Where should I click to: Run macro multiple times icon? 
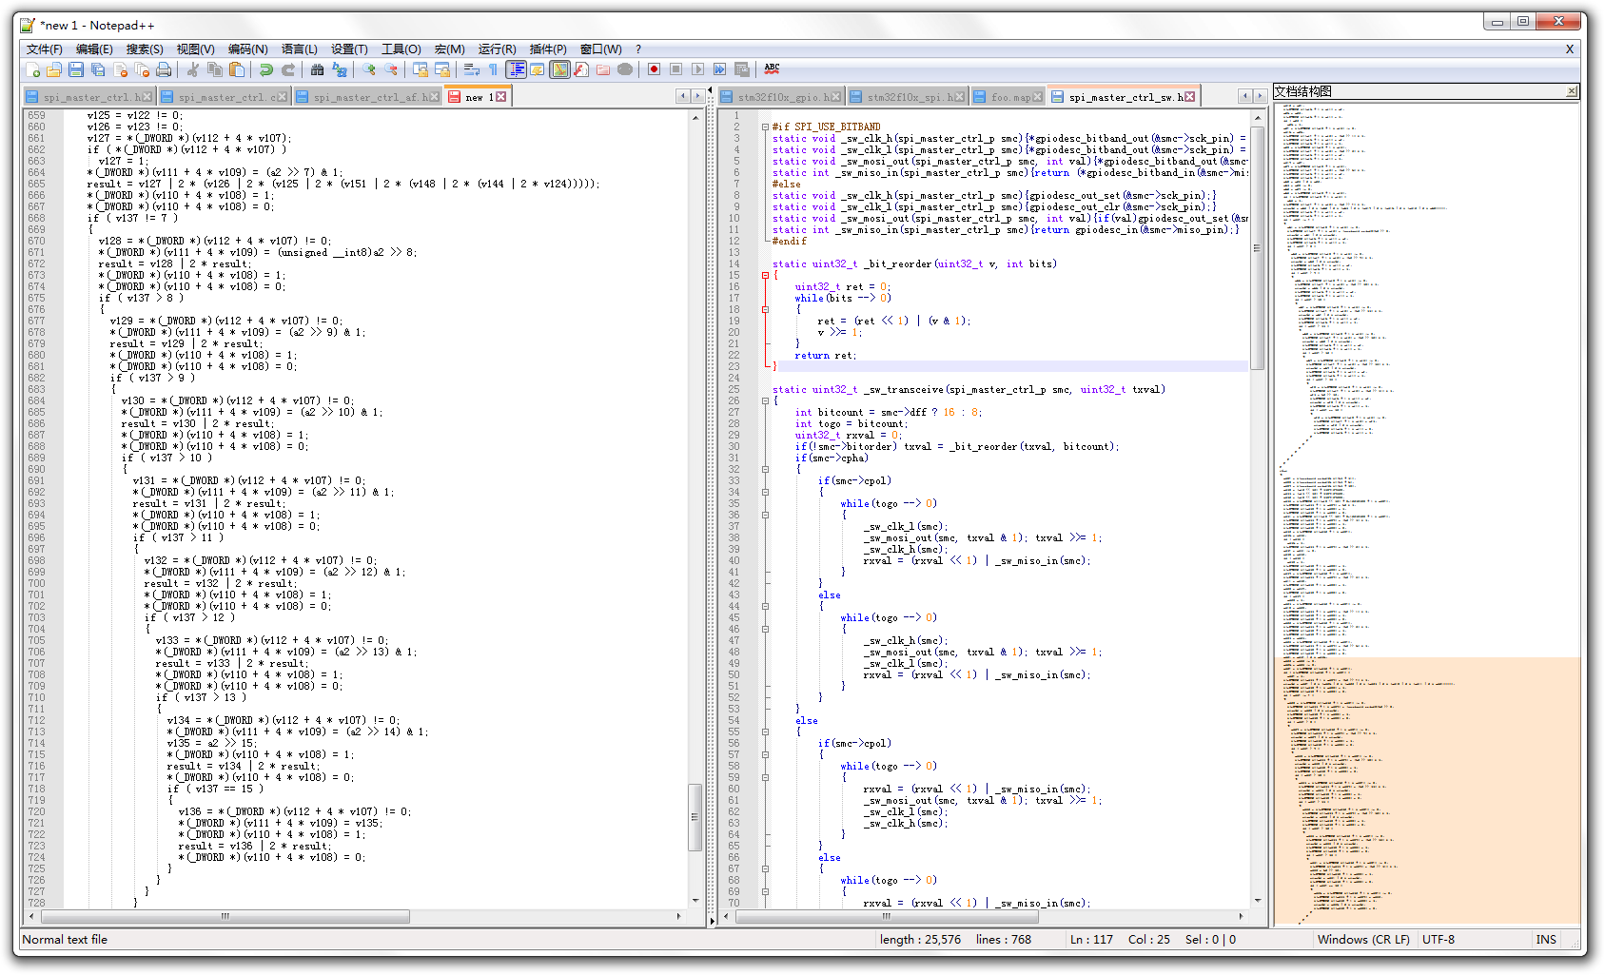[719, 69]
